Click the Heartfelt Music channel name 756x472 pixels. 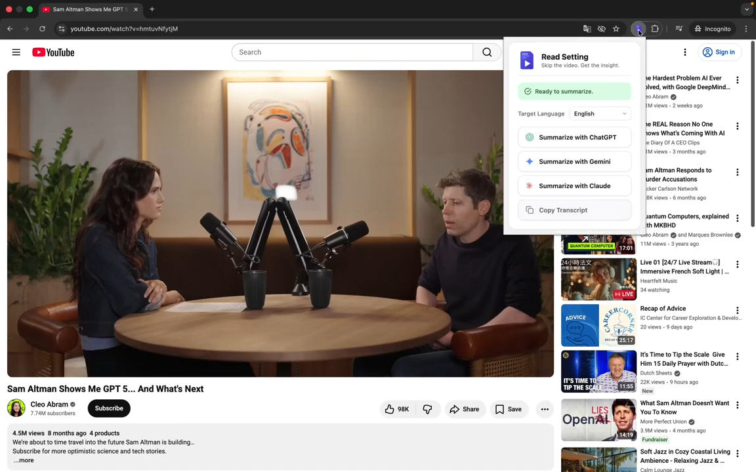click(x=659, y=281)
